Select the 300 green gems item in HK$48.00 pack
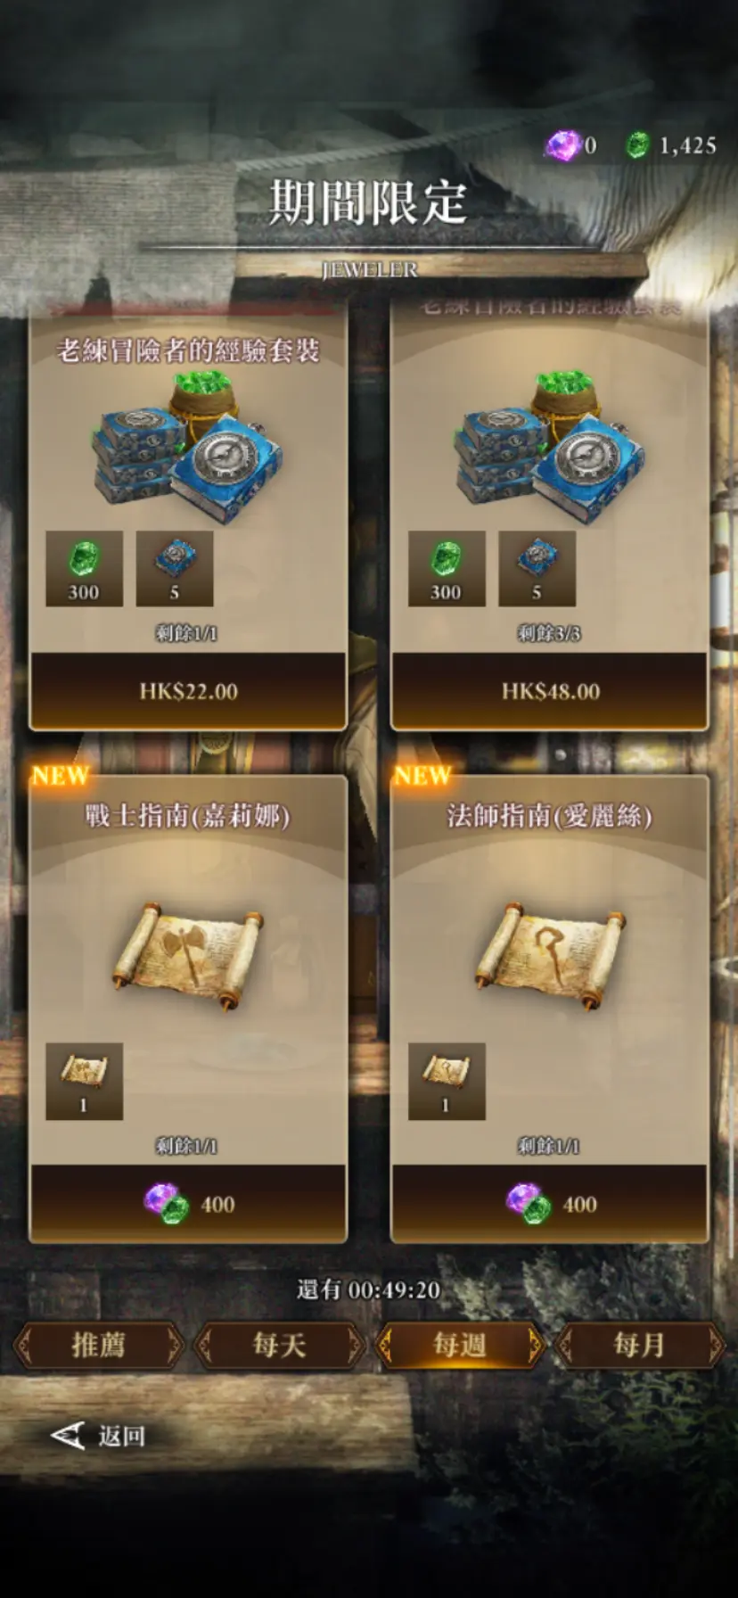Screen dimensions: 738x1598 pos(447,569)
